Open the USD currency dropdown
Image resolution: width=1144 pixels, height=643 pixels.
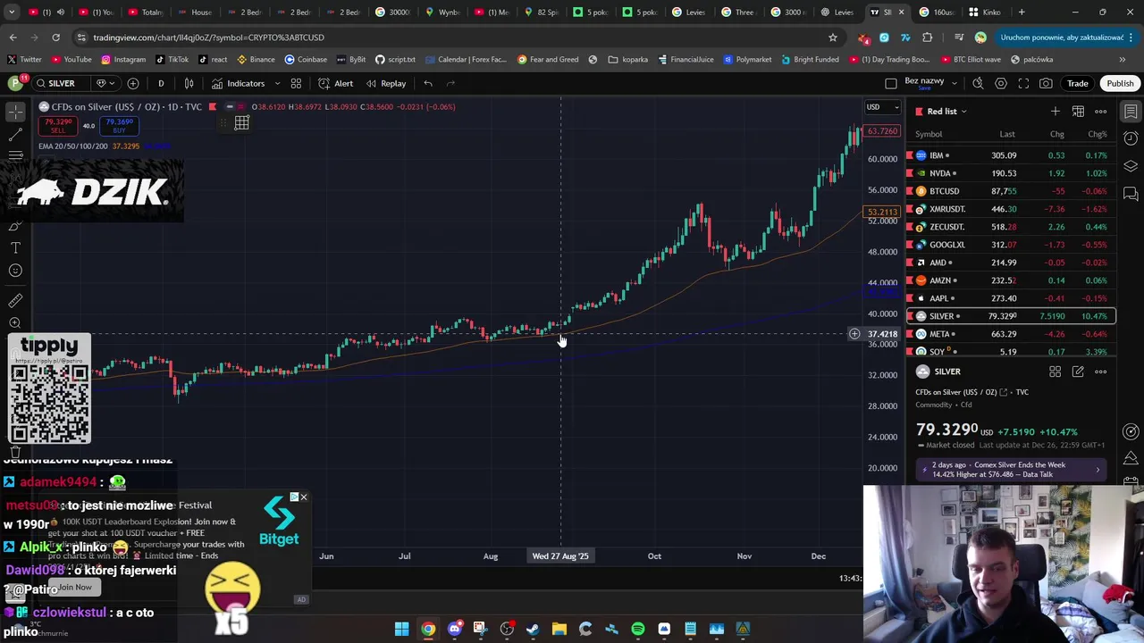point(883,107)
